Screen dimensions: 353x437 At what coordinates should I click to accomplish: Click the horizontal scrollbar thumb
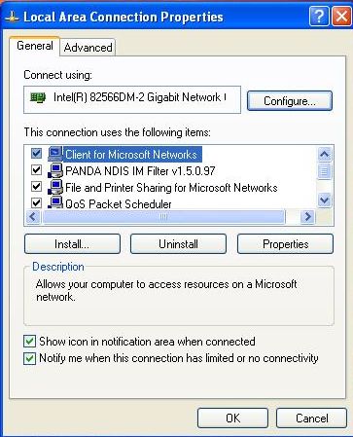click(163, 217)
